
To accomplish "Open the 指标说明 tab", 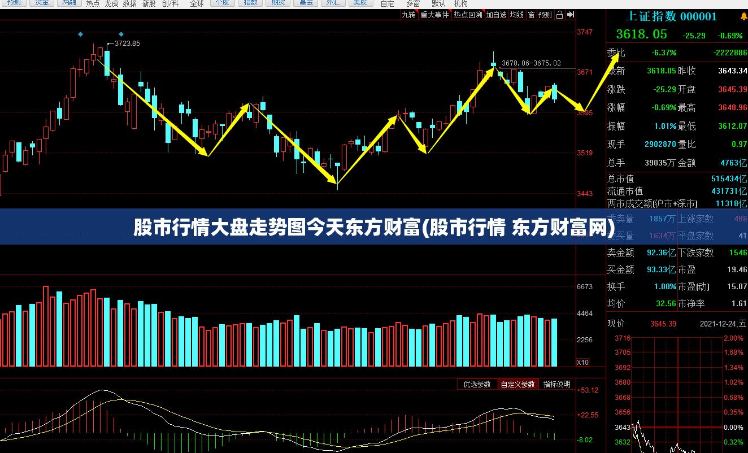I will pyautogui.click(x=557, y=384).
